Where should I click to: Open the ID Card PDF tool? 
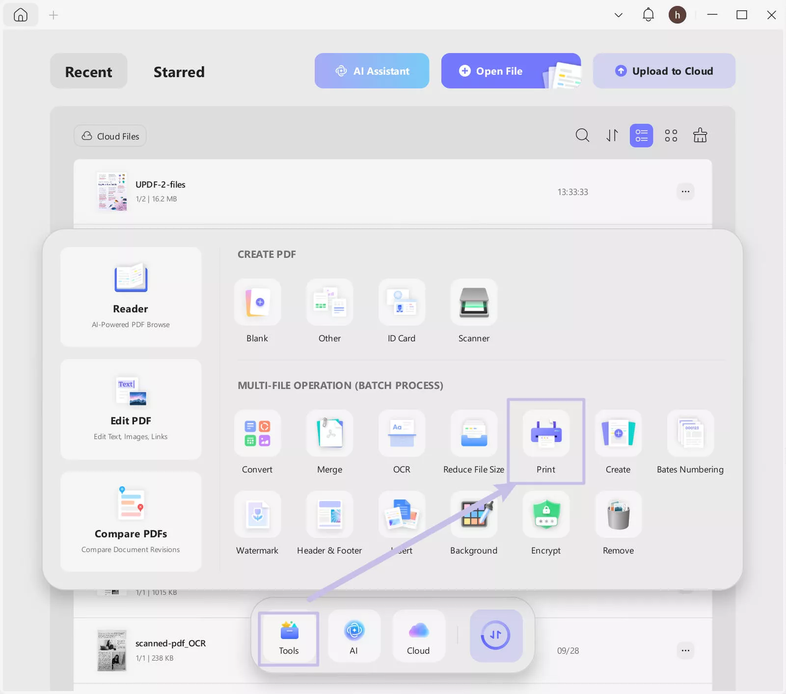click(x=402, y=302)
